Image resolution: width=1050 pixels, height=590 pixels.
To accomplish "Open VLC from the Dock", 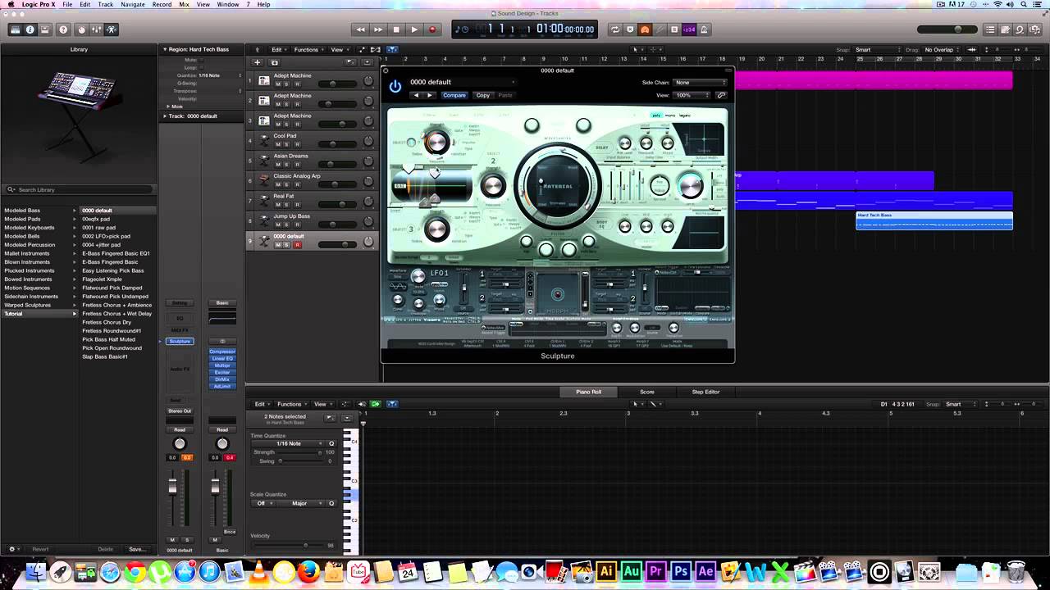I will (258, 571).
